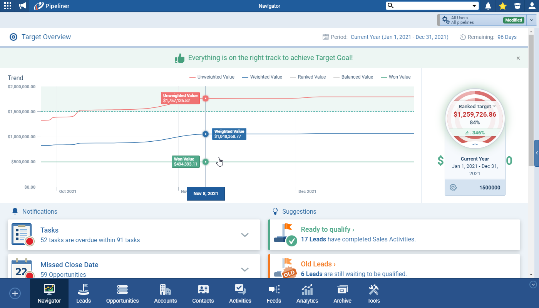
Task: Open the graduation cap learning icon
Action: 517,6
